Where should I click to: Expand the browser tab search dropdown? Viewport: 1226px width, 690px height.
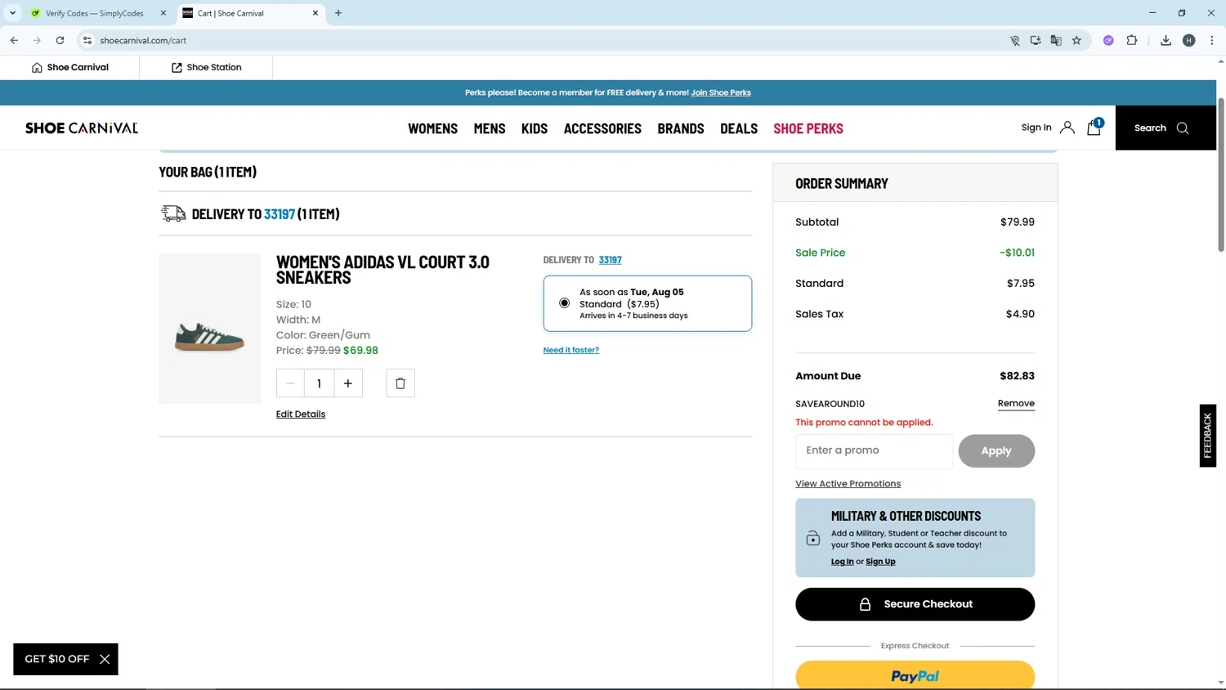(x=12, y=13)
